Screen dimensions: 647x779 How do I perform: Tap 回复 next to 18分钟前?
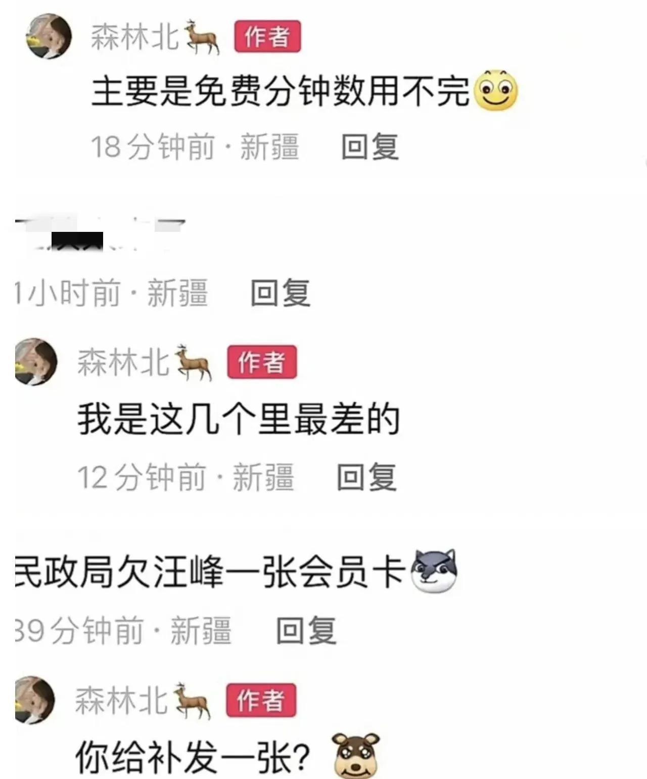point(370,147)
